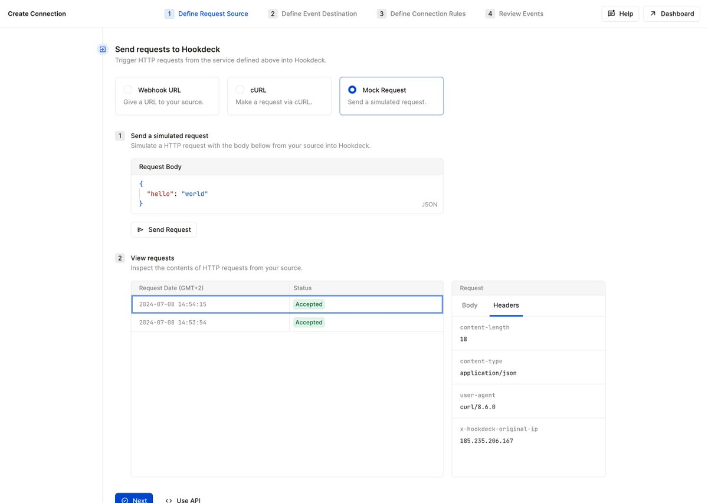Click Accepted badge on the 14:54:15 row
The height and width of the screenshot is (503, 708).
(x=309, y=304)
